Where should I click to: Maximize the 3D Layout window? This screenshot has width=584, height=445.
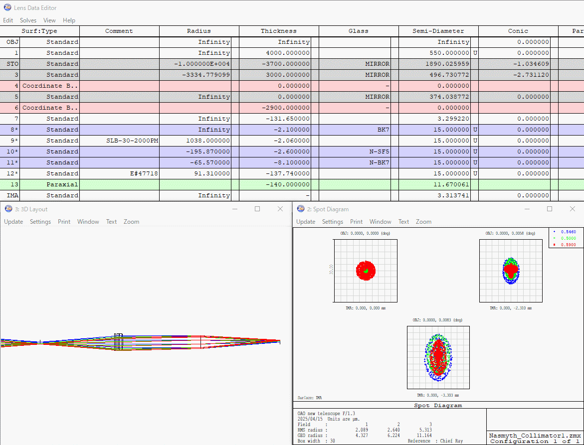click(257, 209)
